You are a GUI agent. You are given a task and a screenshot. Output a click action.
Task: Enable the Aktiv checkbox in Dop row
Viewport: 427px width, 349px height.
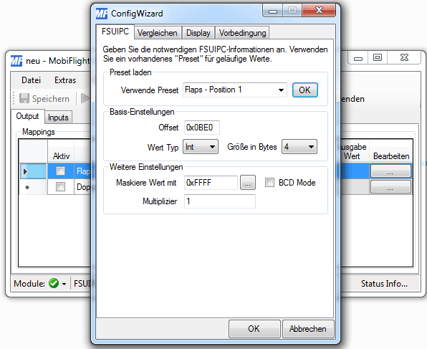point(60,187)
